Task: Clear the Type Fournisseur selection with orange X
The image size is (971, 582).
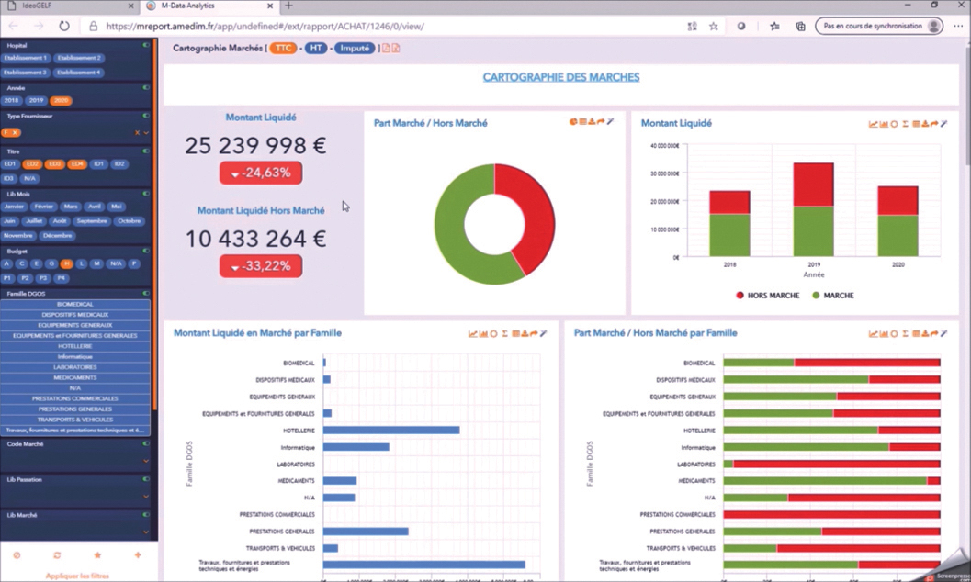Action: [x=138, y=133]
